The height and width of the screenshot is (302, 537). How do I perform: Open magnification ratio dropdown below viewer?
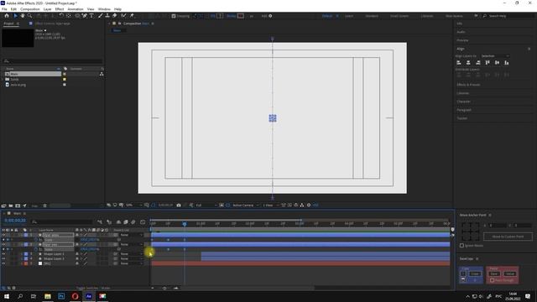(x=133, y=205)
